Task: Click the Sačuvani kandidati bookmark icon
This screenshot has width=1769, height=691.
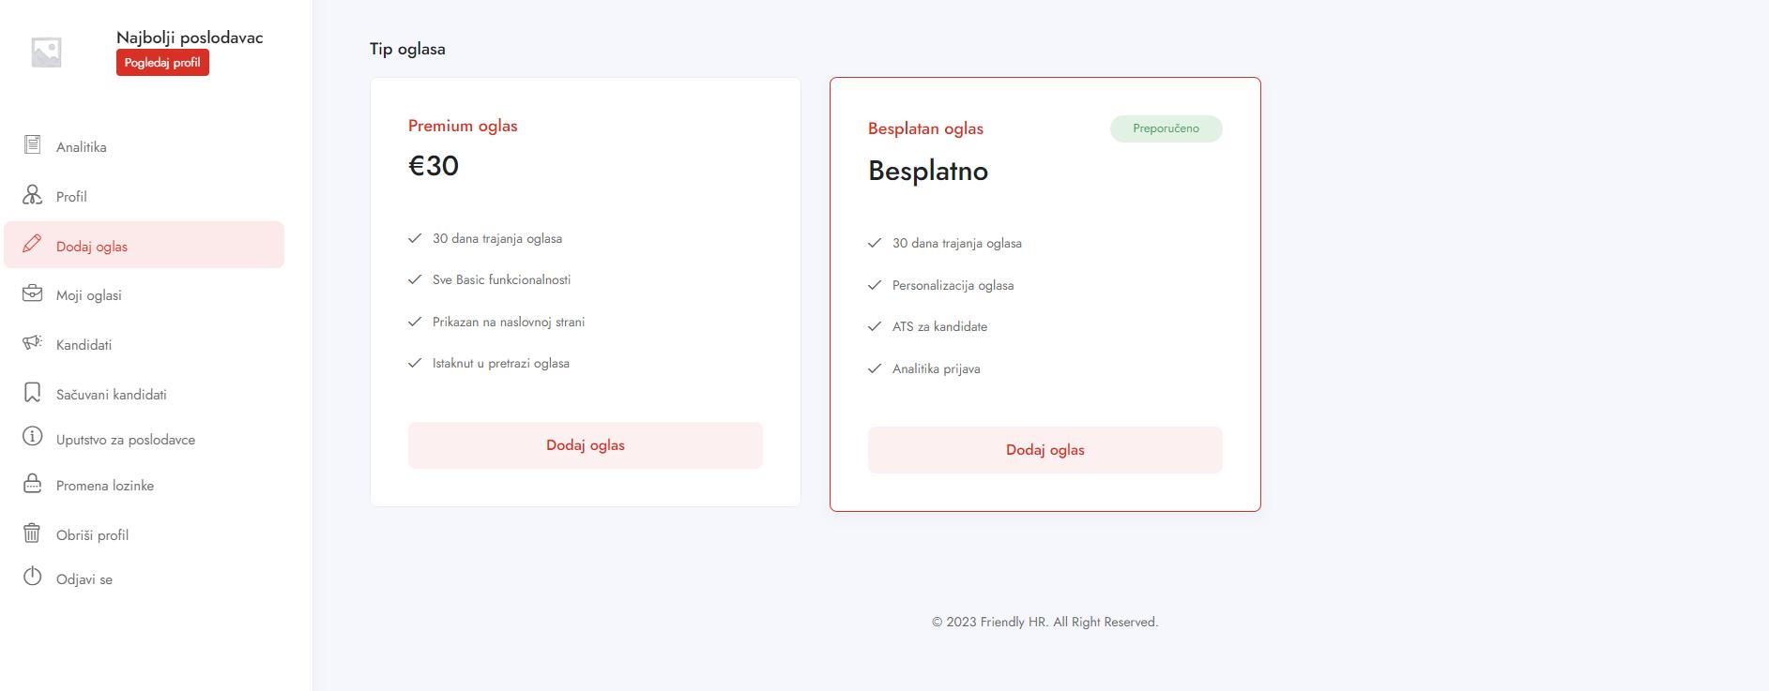Action: point(32,393)
